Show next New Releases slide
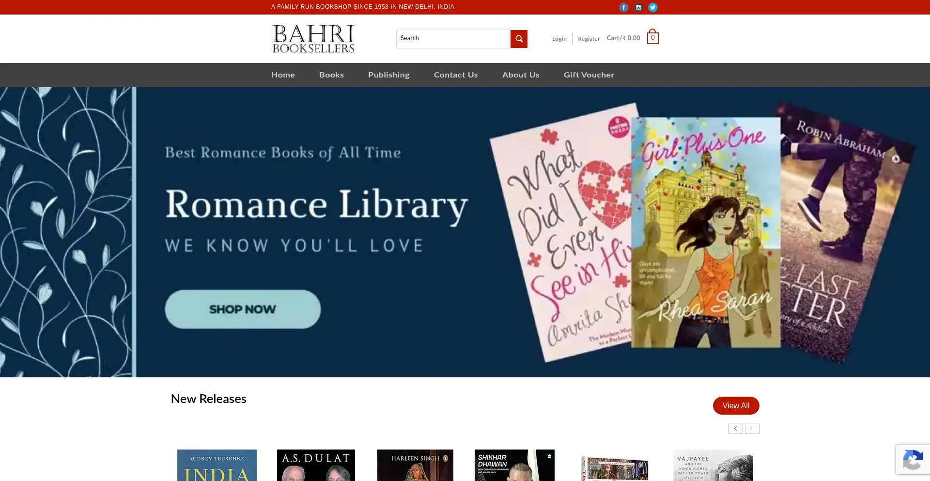930x481 pixels. click(752, 428)
